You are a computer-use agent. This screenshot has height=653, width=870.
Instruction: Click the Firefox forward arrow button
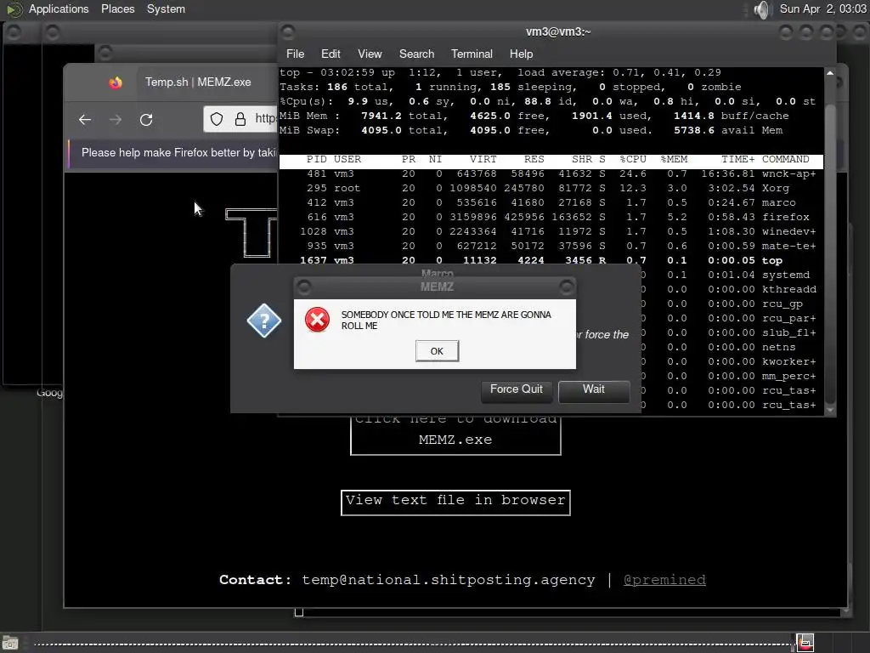tap(116, 119)
